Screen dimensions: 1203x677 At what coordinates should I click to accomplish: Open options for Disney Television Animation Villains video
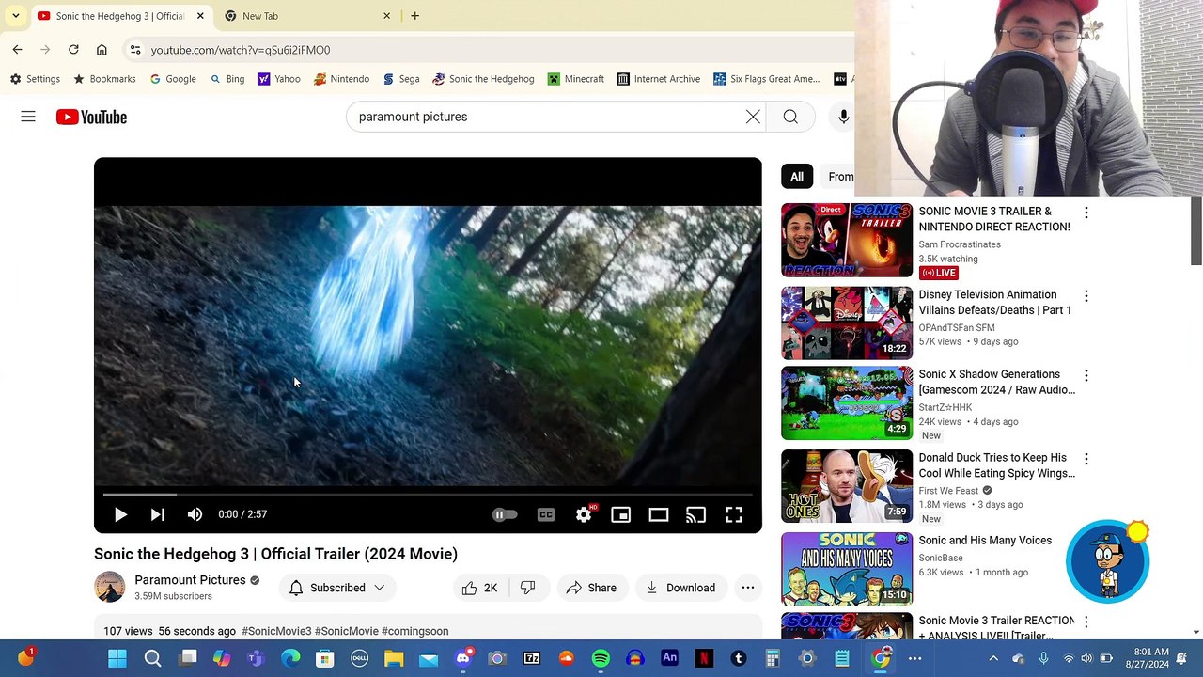click(x=1086, y=296)
